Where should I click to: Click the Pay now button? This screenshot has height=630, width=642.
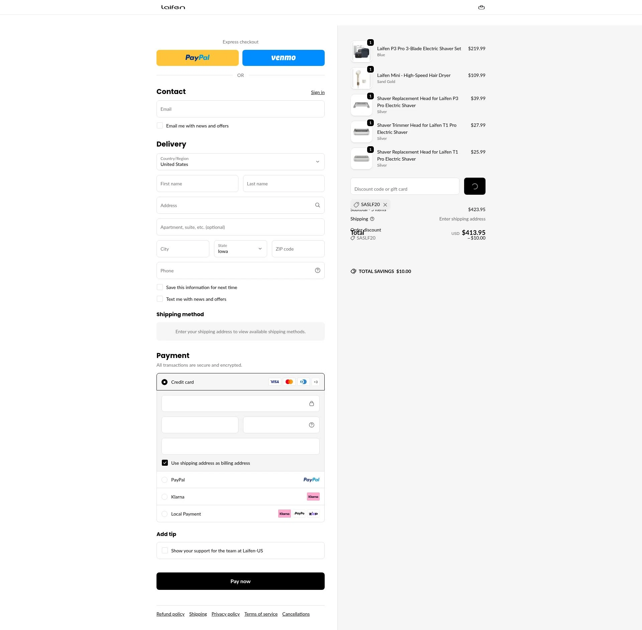pos(240,581)
